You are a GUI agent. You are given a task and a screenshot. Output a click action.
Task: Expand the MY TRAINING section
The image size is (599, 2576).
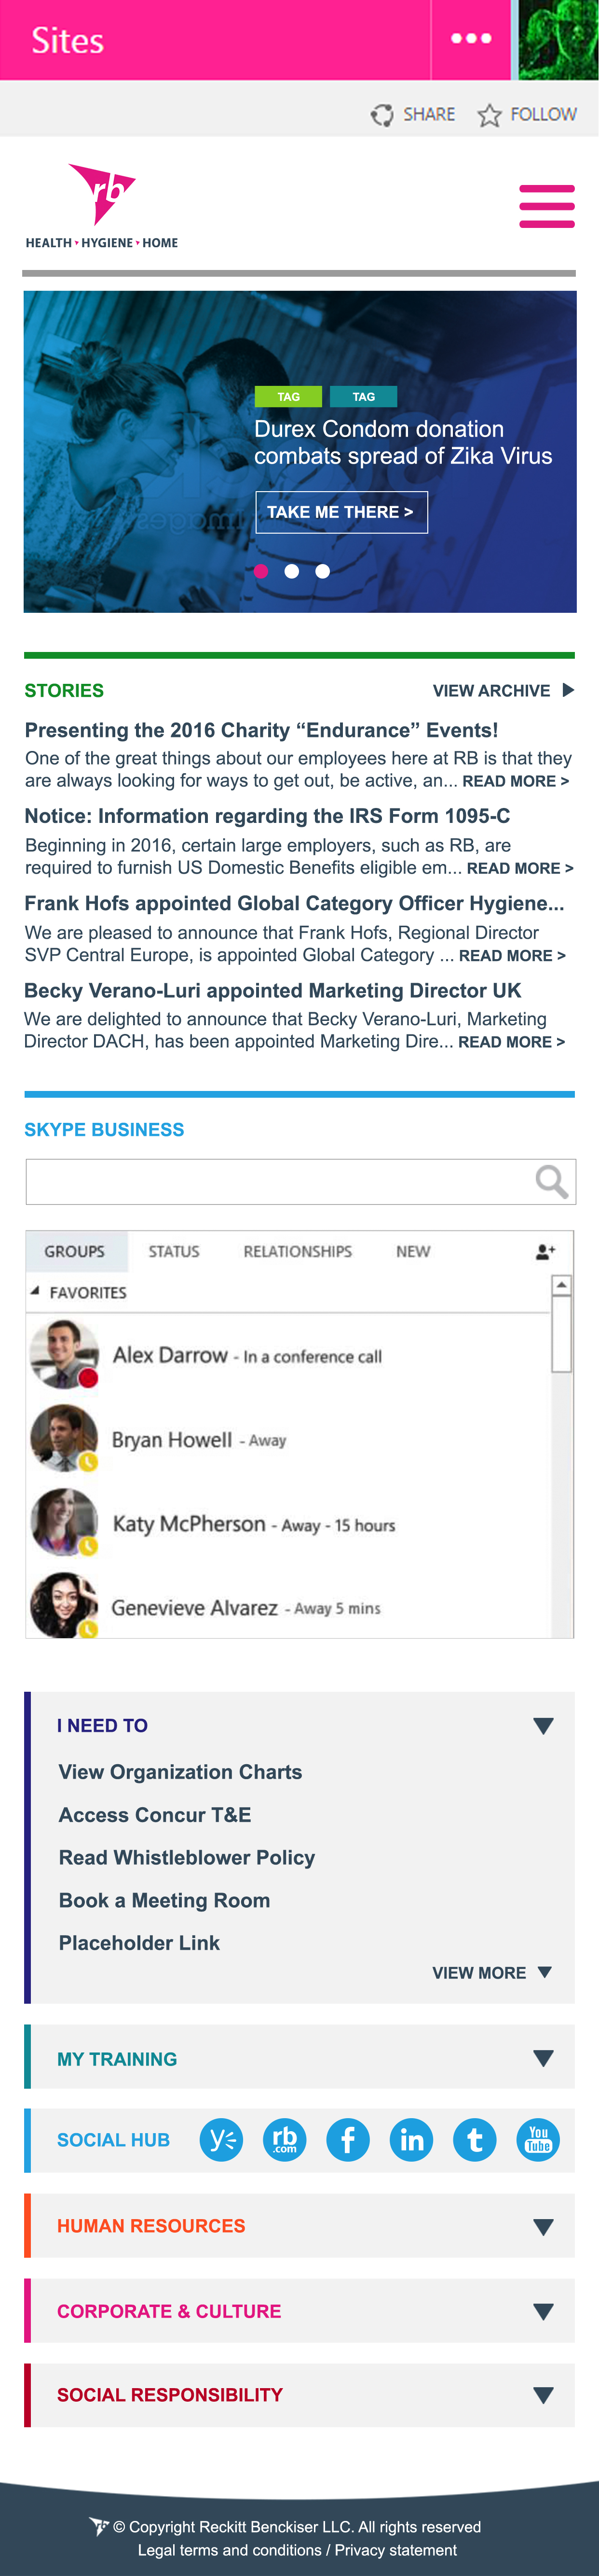(x=543, y=2058)
